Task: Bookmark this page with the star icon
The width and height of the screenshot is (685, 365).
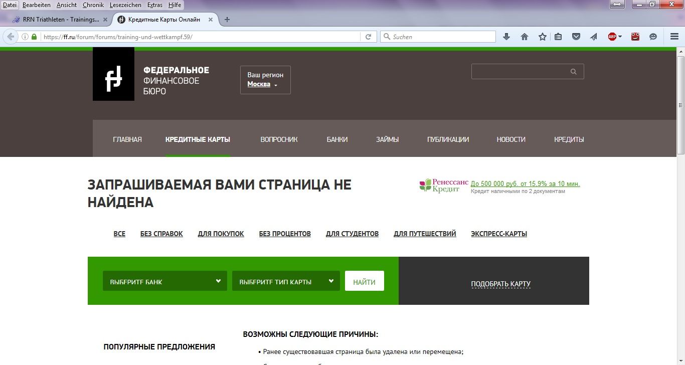Action: click(542, 37)
